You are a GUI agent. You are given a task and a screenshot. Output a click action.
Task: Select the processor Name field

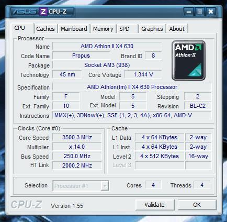pos(107,46)
